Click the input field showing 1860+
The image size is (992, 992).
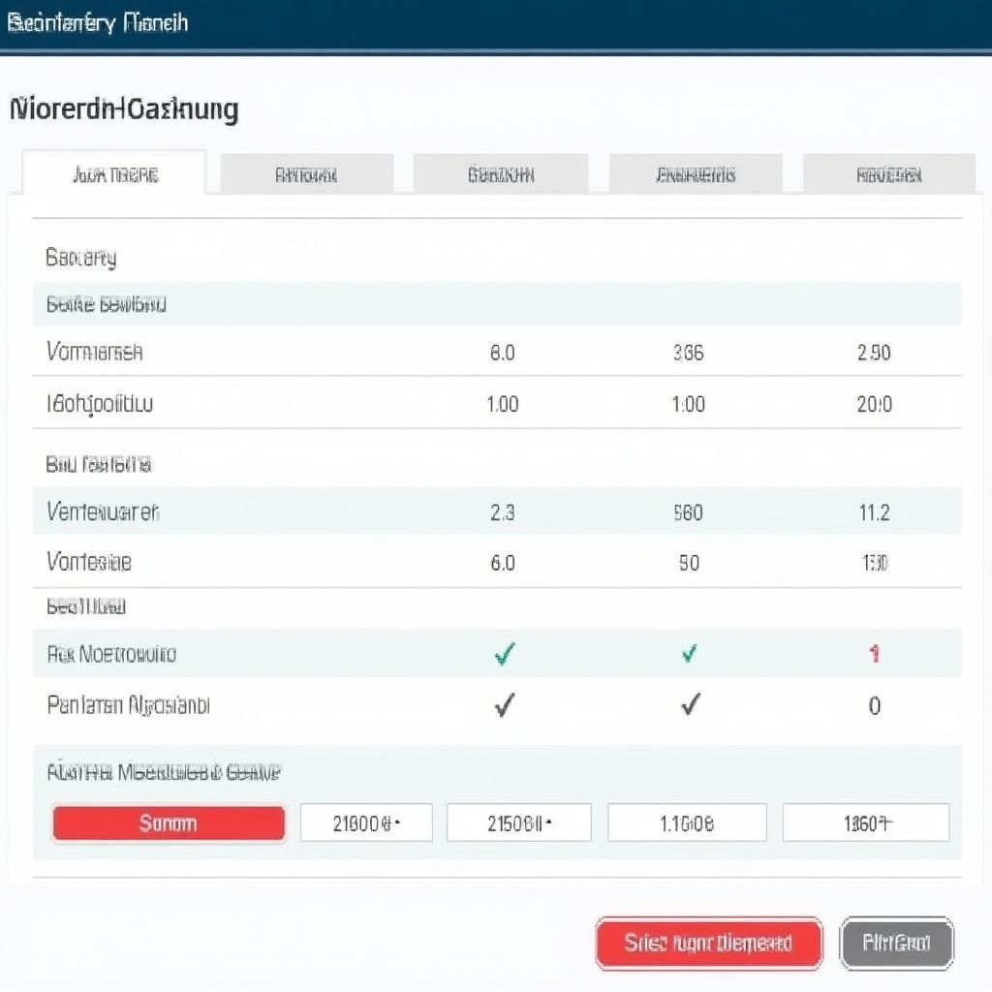(865, 823)
